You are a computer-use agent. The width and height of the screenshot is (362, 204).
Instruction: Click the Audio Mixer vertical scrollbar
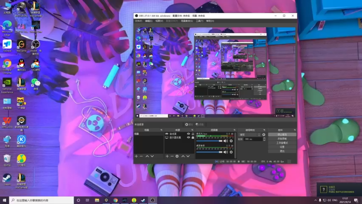235,145
